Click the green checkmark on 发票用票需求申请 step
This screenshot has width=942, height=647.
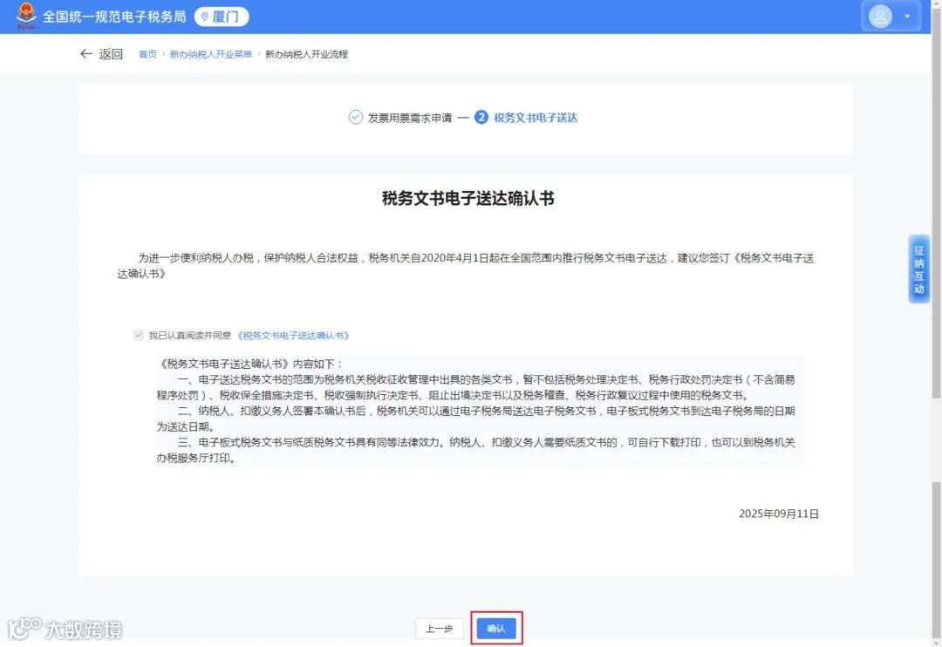355,117
